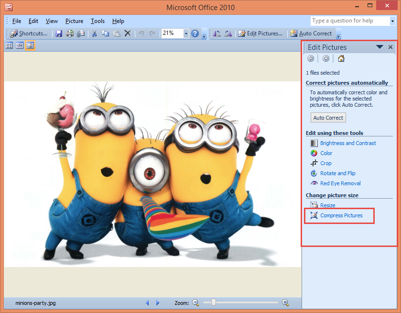Open the Picture menu
Screen dimensions: 401x313
coord(74,21)
